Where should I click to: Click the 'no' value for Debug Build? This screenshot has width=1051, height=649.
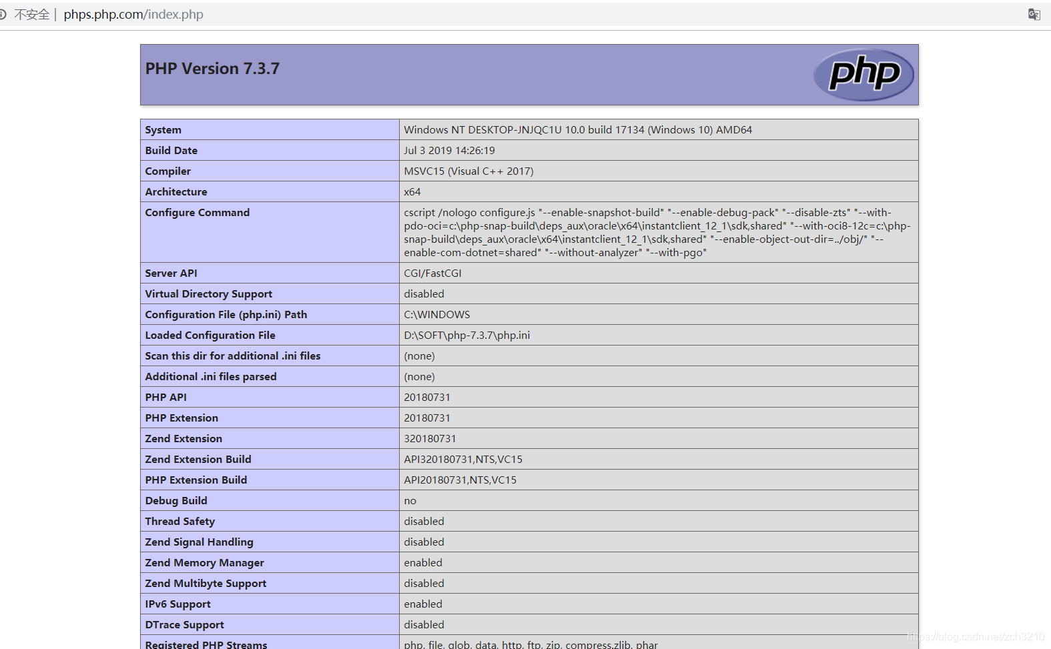(x=410, y=500)
